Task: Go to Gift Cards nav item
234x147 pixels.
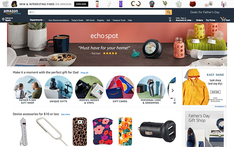Action: coord(90,20)
